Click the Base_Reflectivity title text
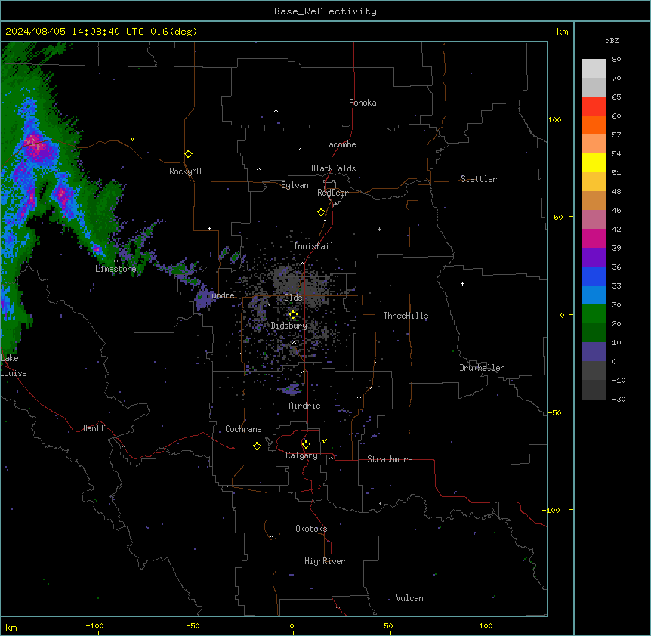This screenshot has height=636, width=651. (x=325, y=11)
